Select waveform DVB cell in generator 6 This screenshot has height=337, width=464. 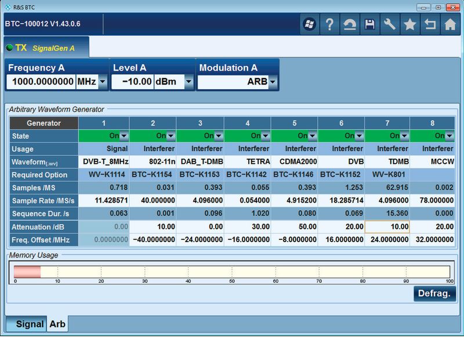point(341,162)
